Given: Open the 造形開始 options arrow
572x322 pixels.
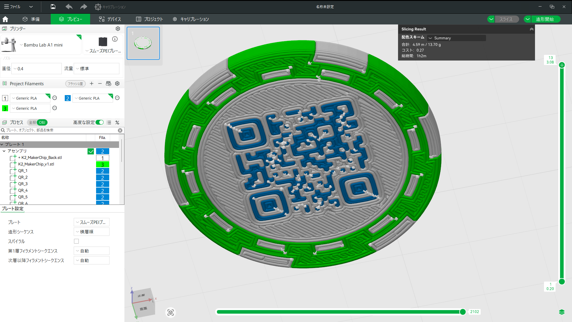Looking at the screenshot, I should tap(528, 19).
